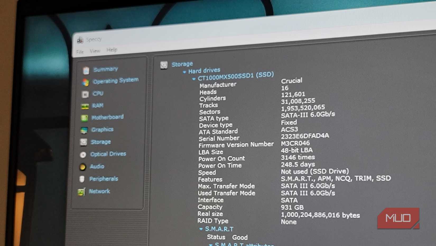
Task: Click the Speccy title bar icon
Action: point(81,39)
